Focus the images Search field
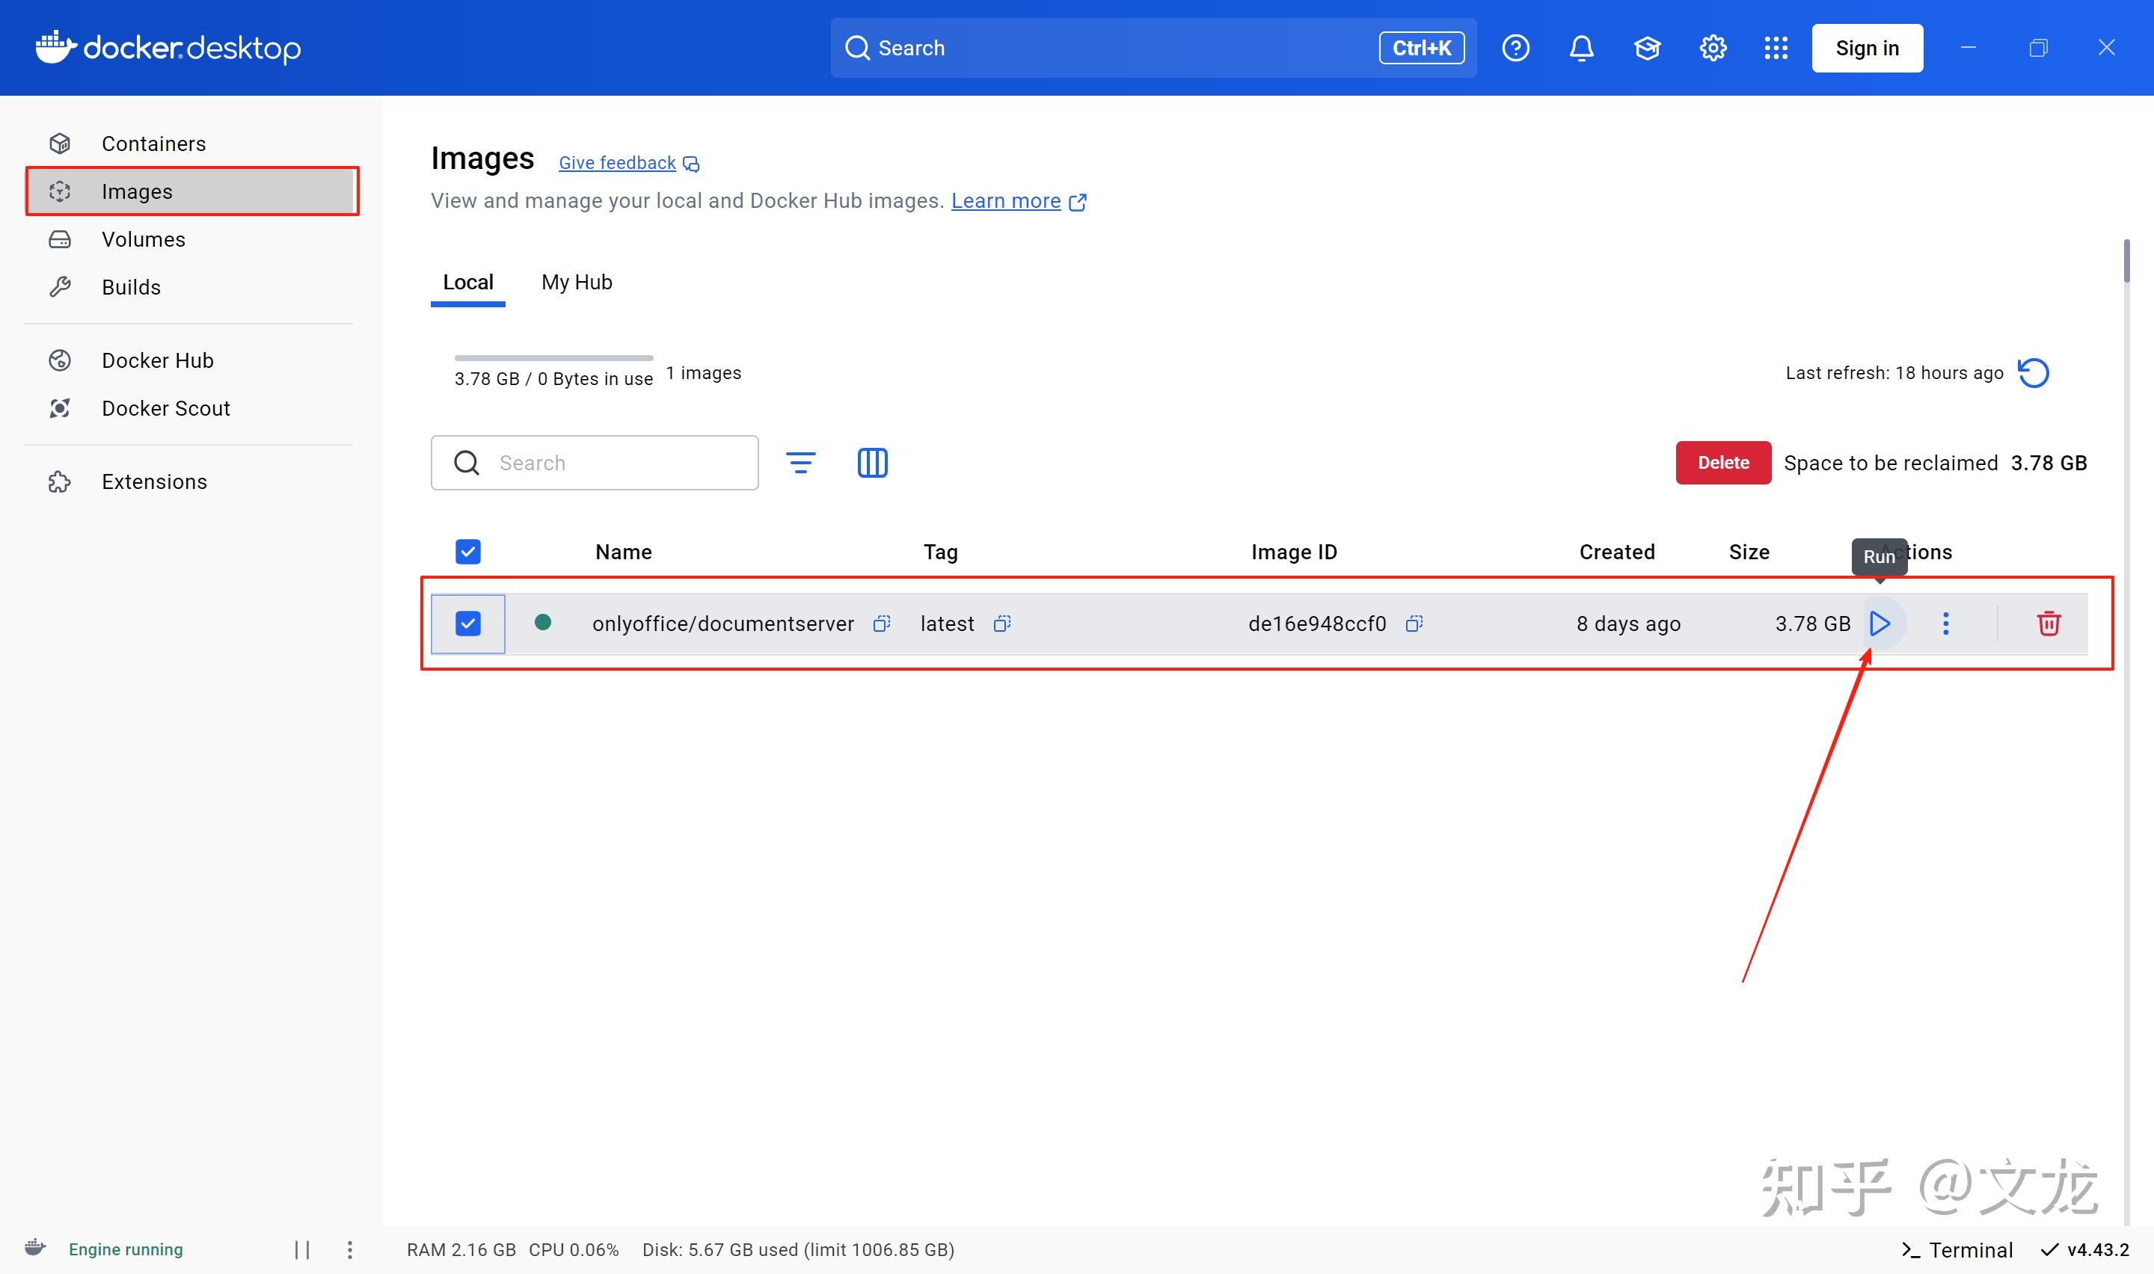Viewport: 2154px width, 1274px height. point(595,463)
